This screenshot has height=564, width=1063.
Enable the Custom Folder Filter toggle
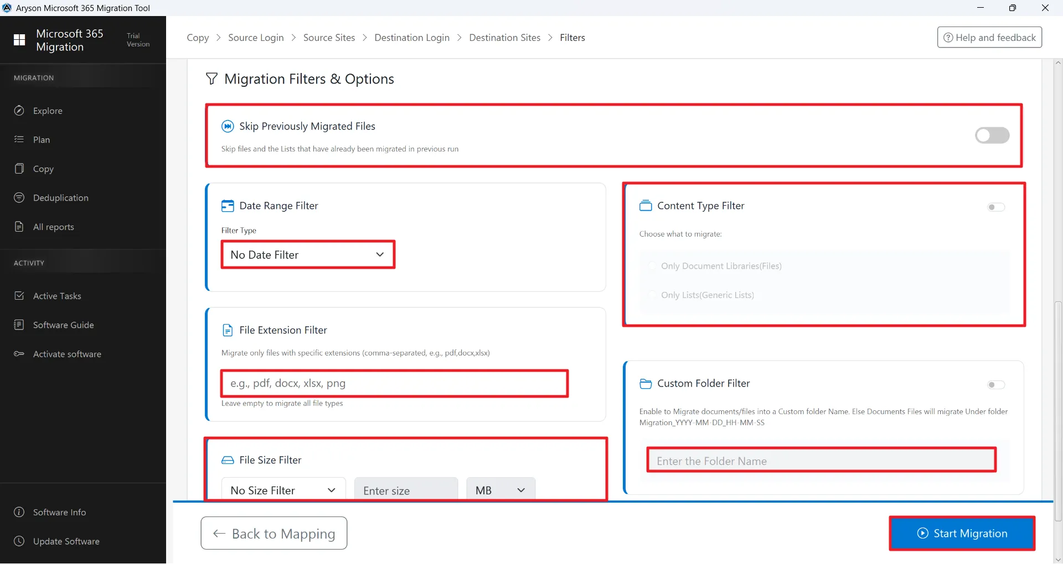995,385
